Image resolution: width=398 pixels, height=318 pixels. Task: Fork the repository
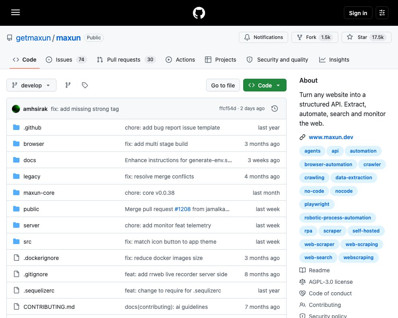click(x=314, y=37)
